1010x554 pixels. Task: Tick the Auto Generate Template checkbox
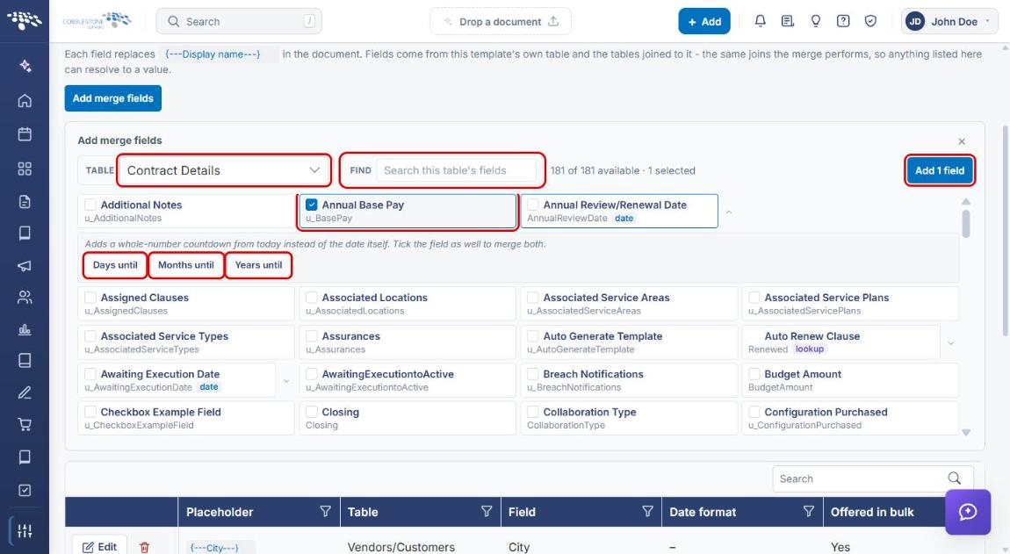533,336
